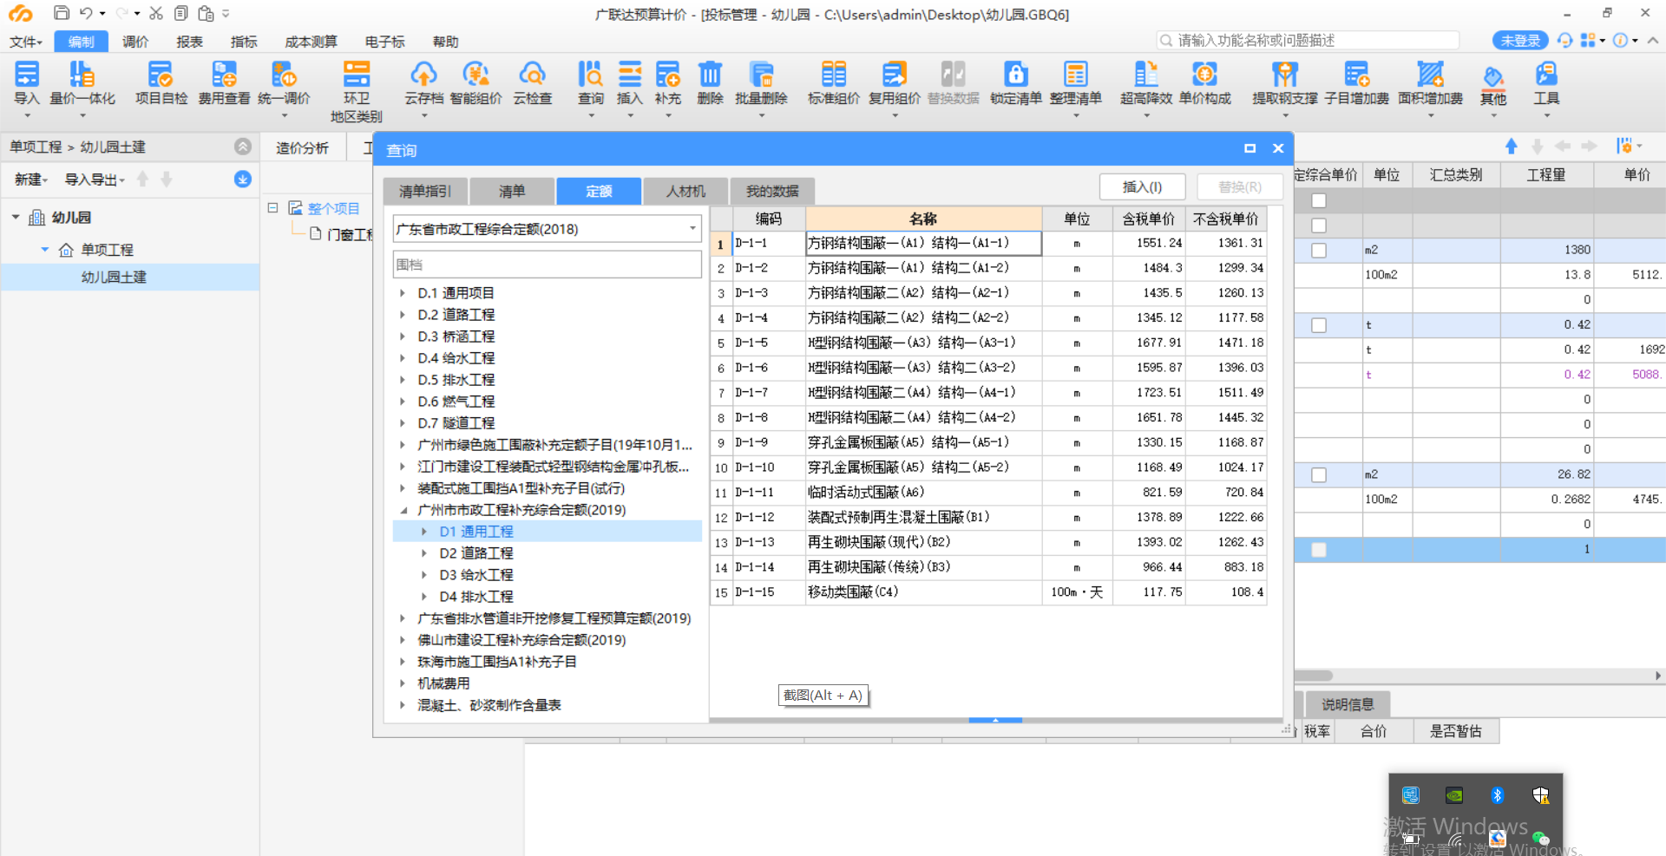Click the blue up arrow in right panel
1666x856 pixels.
tap(1512, 146)
